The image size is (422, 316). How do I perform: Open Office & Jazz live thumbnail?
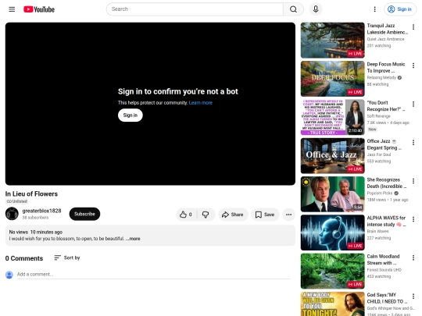[333, 155]
